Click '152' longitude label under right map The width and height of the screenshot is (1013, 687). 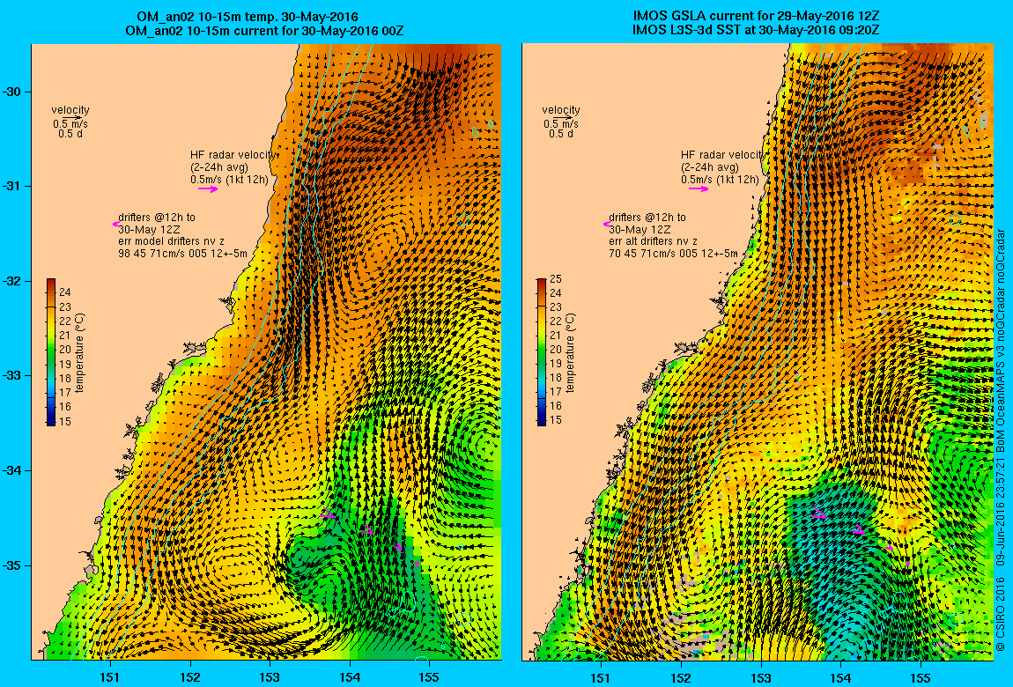(x=681, y=677)
